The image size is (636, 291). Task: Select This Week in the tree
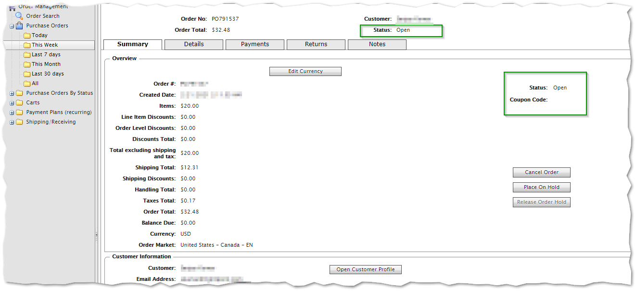click(45, 45)
